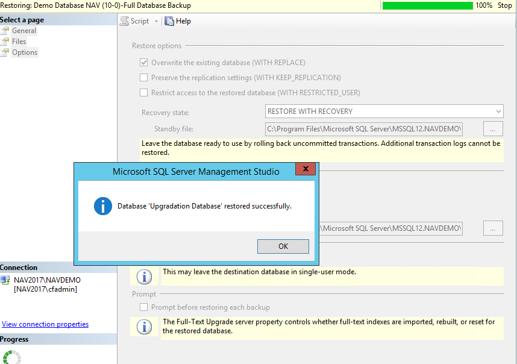Click the browse button next to the MSSQL12.NAVDEMO path below the dialog

(493, 228)
